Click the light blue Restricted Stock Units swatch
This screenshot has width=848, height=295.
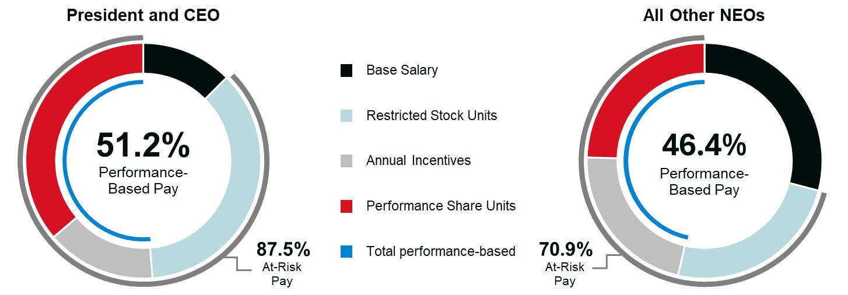[346, 115]
